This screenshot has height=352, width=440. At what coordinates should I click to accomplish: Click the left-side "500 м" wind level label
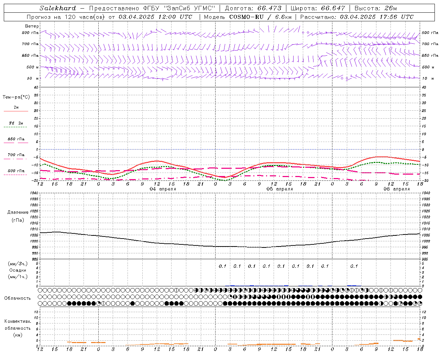point(32,67)
